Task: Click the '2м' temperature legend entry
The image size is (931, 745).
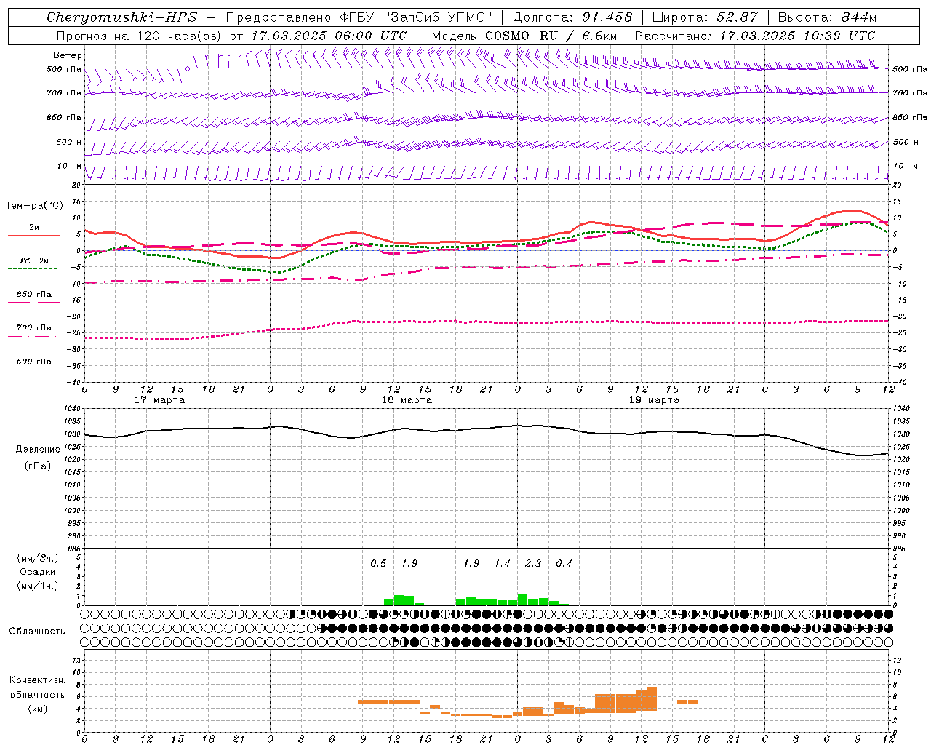Action: pyautogui.click(x=34, y=227)
